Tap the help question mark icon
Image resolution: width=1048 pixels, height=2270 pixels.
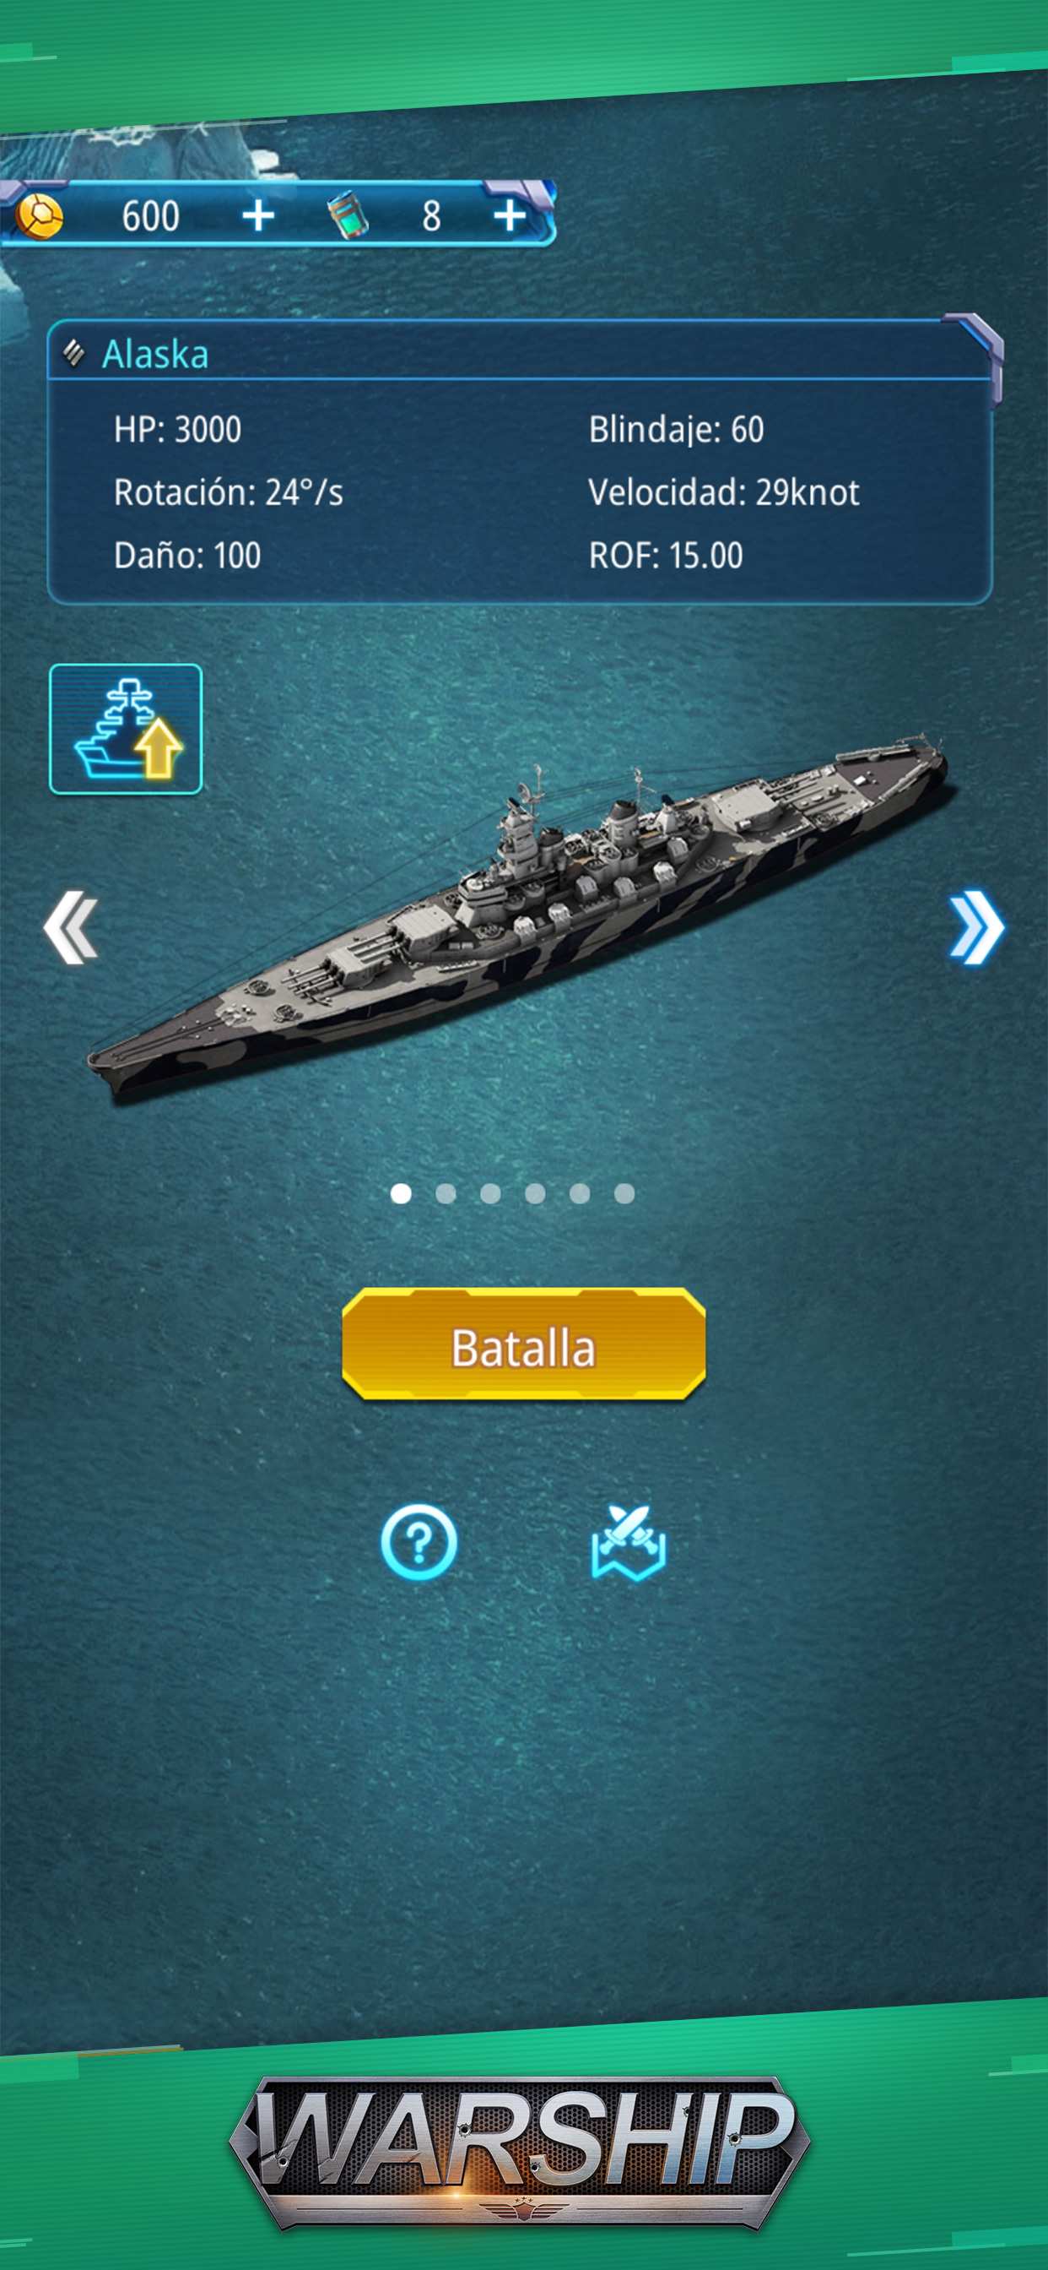tap(419, 1542)
